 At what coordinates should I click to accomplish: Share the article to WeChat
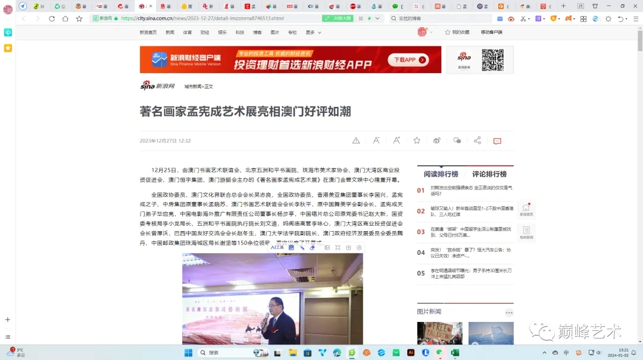[457, 141]
